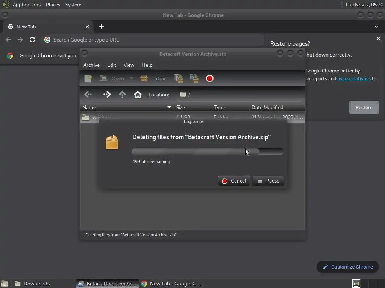Click the new archive icon in Engrampa toolbar

88,78
